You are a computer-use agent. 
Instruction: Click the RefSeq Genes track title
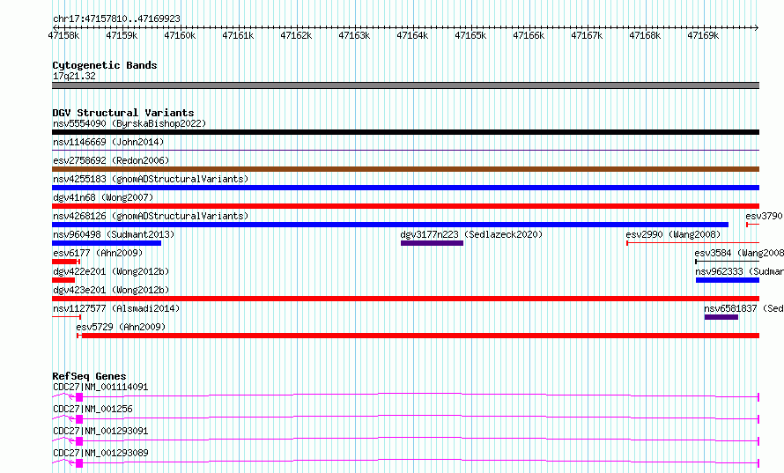pyautogui.click(x=89, y=376)
